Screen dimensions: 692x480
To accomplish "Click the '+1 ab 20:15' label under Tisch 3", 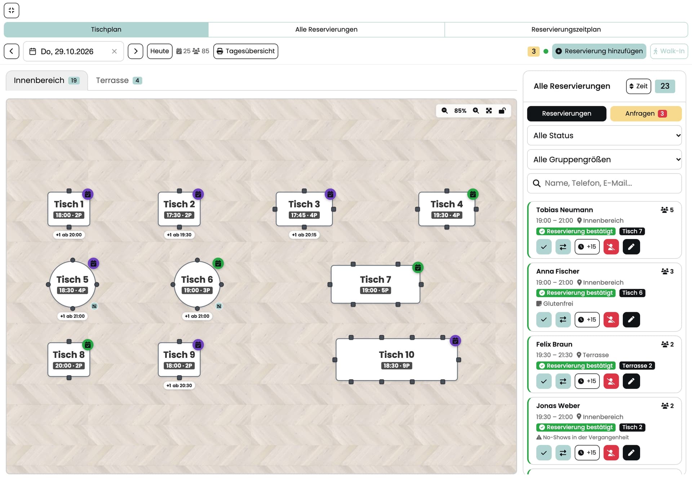I will pos(304,235).
